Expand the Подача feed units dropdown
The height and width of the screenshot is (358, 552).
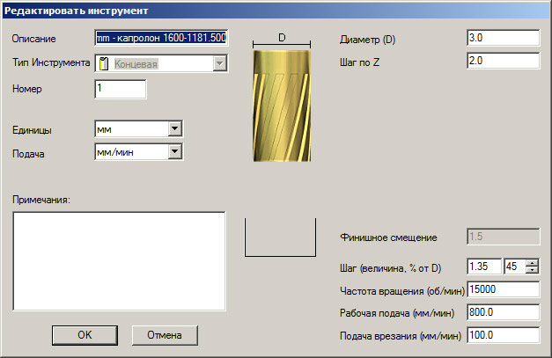[174, 152]
